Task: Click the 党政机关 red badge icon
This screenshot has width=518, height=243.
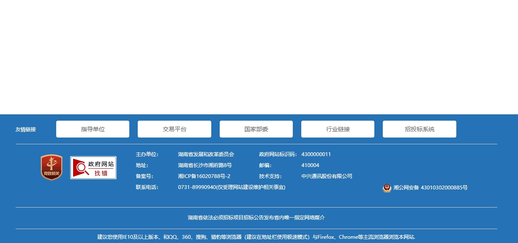Action: pos(52,167)
